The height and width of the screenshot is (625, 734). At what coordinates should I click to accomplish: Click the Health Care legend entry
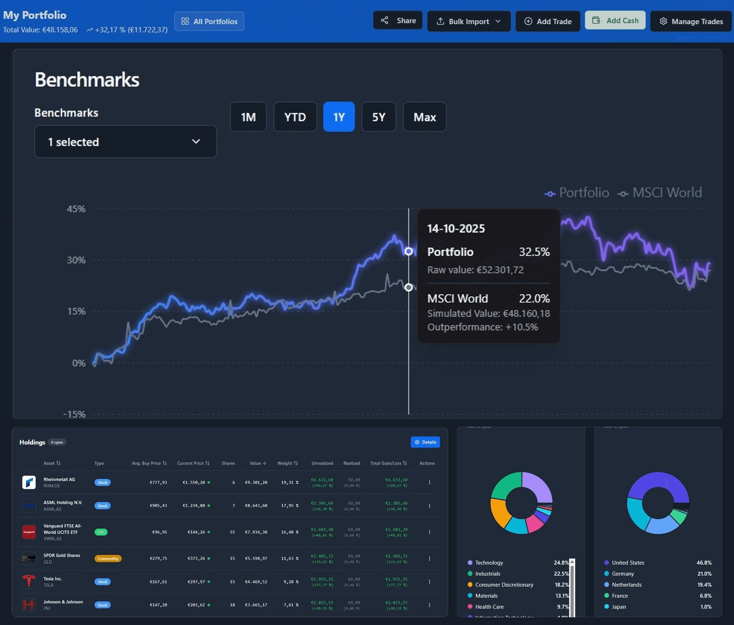[x=518, y=607]
